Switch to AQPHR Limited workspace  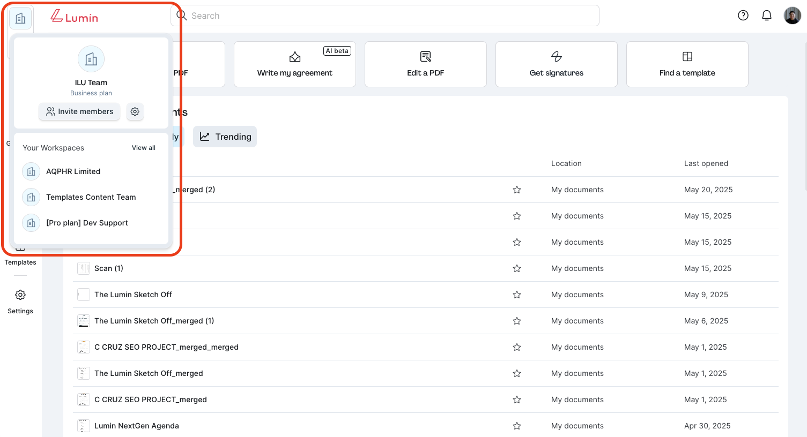pyautogui.click(x=91, y=171)
